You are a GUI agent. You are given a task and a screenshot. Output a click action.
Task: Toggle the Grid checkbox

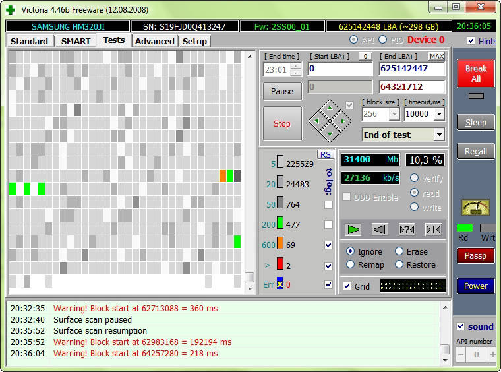347,286
